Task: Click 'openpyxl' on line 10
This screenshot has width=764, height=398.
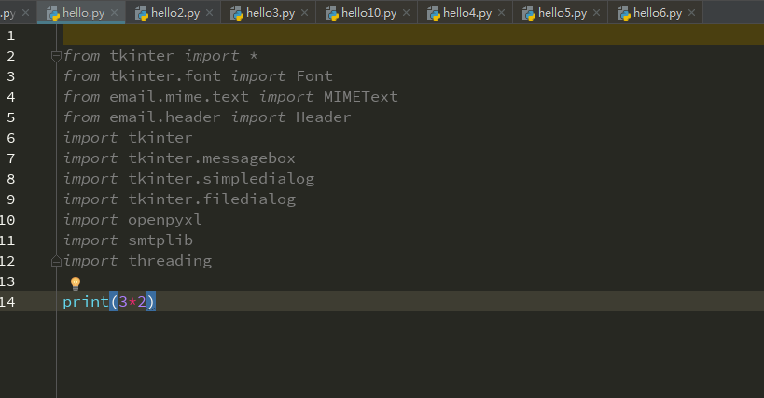Action: [165, 220]
